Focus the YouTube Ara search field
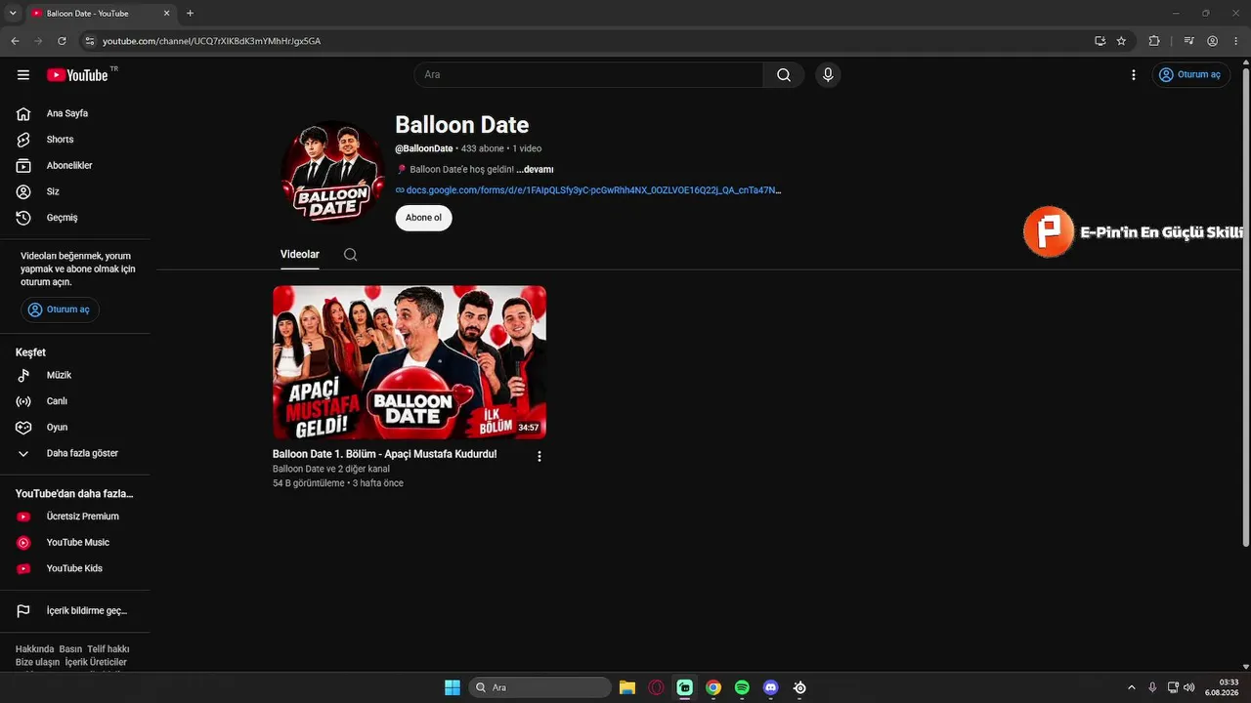 pyautogui.click(x=588, y=75)
